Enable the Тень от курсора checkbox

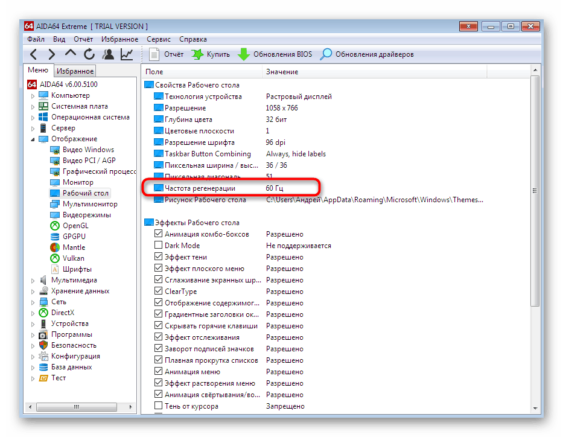[158, 406]
